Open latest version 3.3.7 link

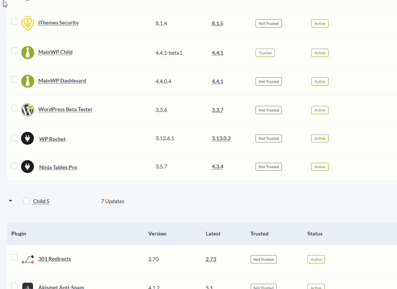[218, 110]
